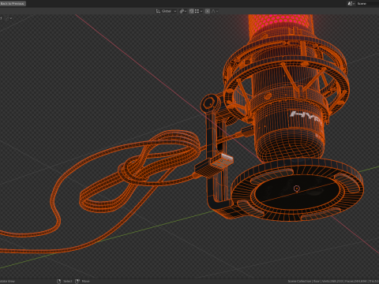
Task: Expand the pivot point dropdown arrow
Action: point(186,11)
